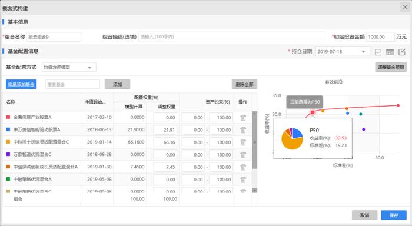This screenshot has width=412, height=226.
Task: Delete the 申万菱信智能驱动股票A row via trash icon
Action: [243, 130]
